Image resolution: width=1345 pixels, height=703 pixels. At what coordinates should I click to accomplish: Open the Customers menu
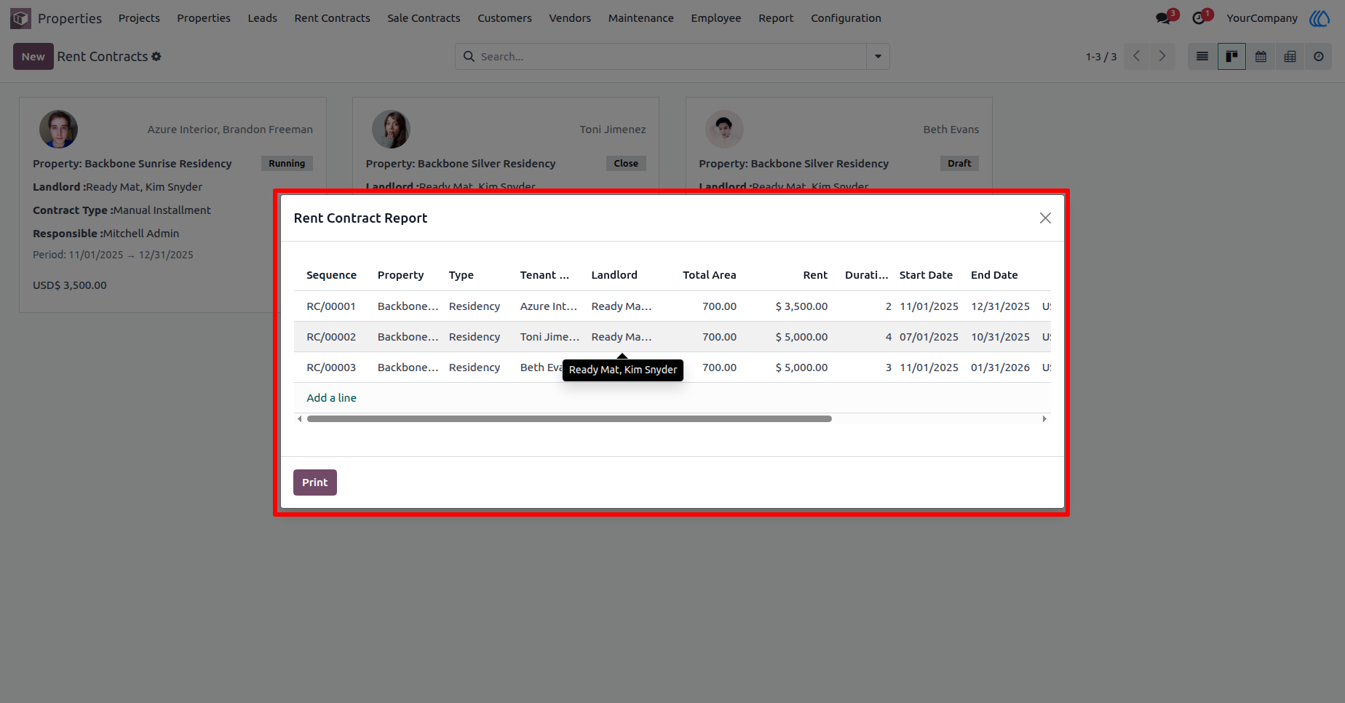coord(504,18)
